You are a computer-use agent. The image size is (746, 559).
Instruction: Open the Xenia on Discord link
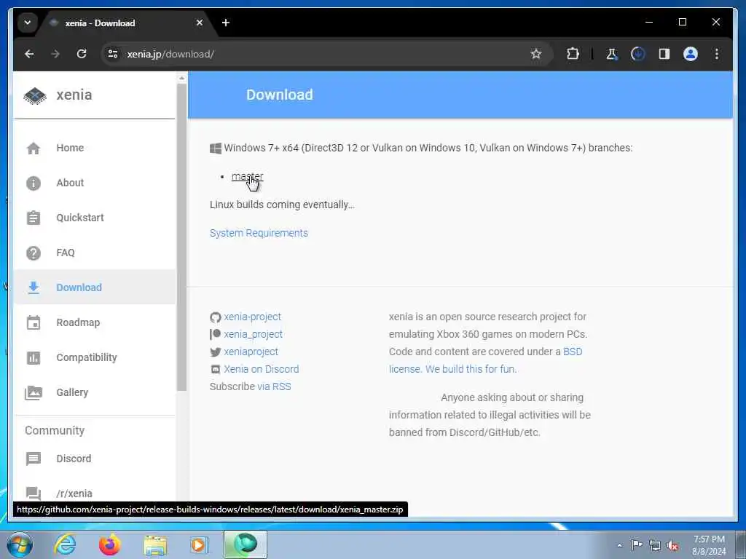coord(262,369)
